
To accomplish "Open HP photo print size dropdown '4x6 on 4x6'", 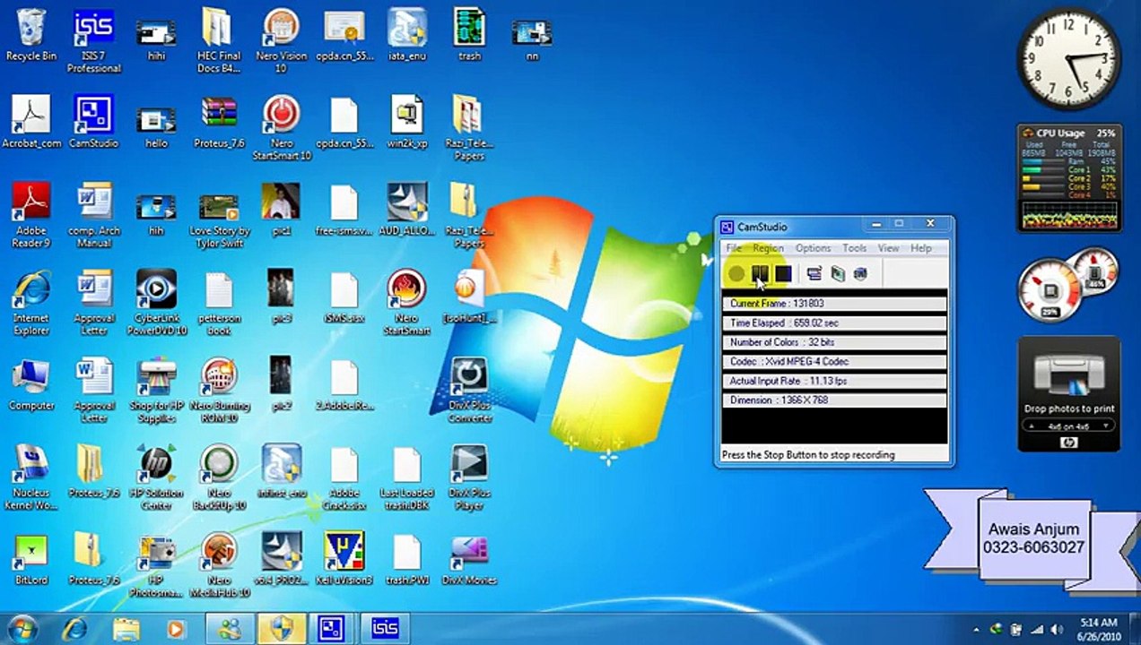I will pos(1069,426).
